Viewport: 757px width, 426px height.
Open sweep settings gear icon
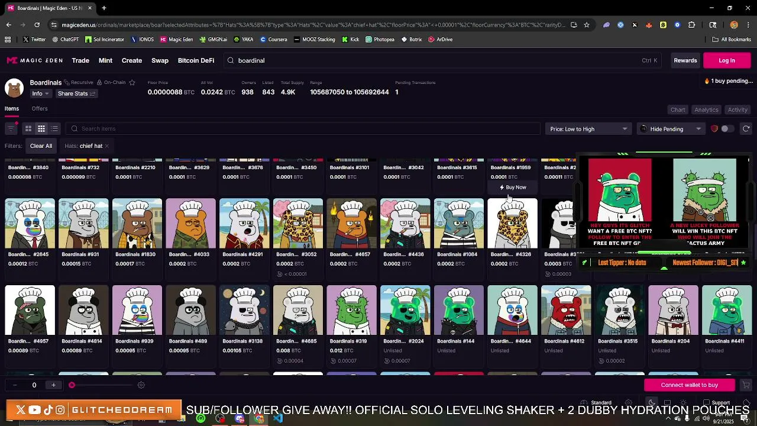(141, 385)
